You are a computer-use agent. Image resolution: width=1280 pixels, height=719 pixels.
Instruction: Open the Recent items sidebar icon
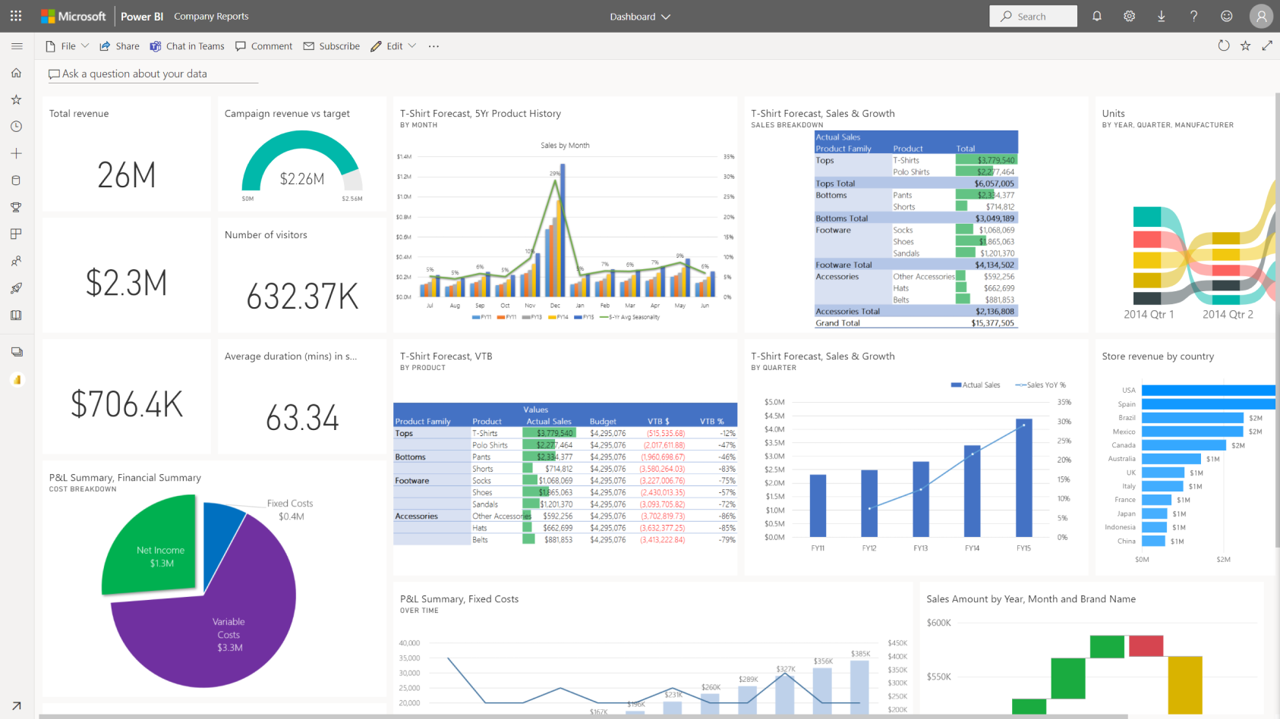(x=16, y=126)
